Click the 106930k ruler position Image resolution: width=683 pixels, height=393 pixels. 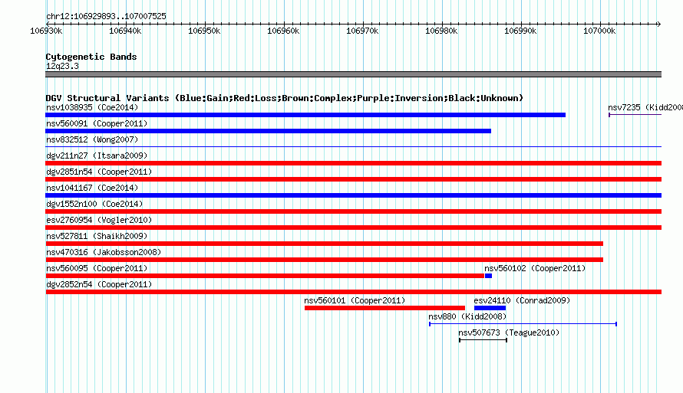[46, 31]
